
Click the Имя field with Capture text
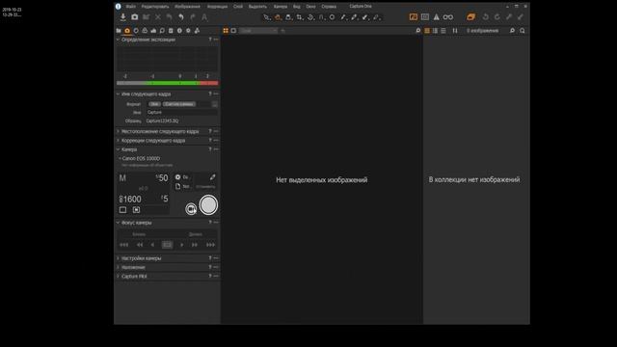[x=181, y=113]
